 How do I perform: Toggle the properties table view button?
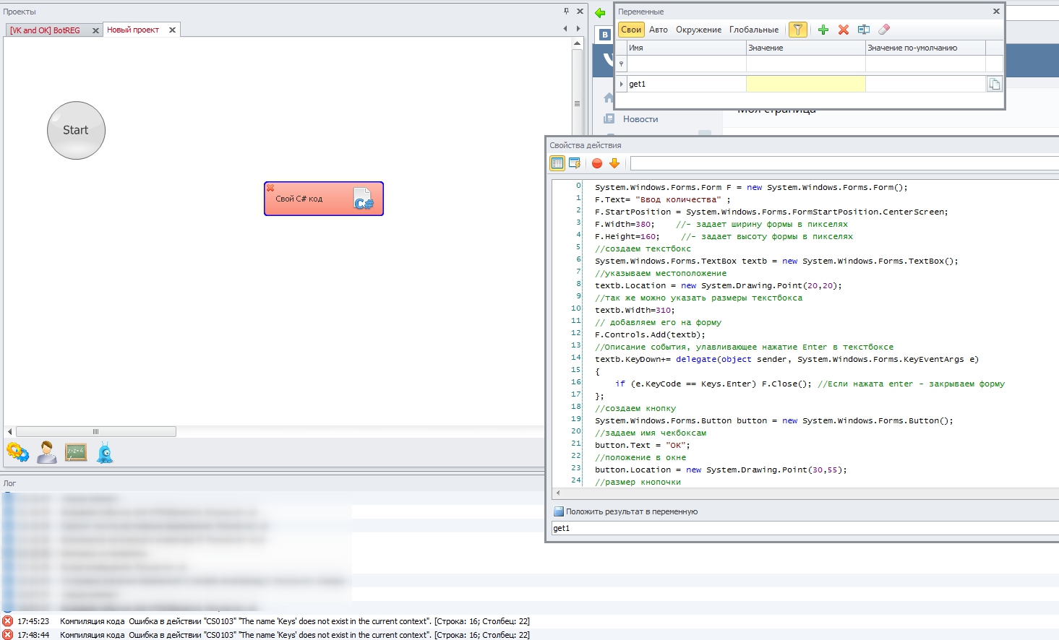pyautogui.click(x=557, y=163)
